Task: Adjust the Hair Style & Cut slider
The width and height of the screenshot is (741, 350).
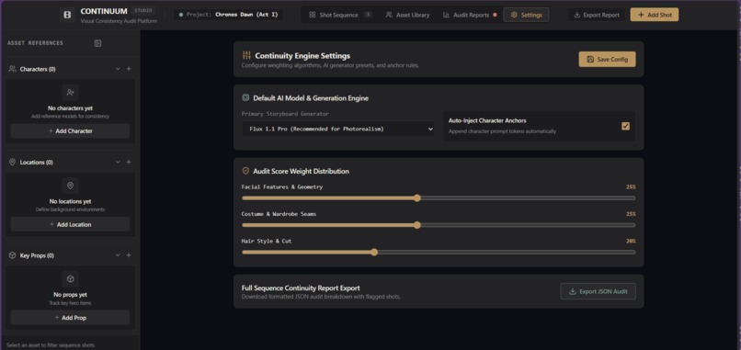Action: 439,253
